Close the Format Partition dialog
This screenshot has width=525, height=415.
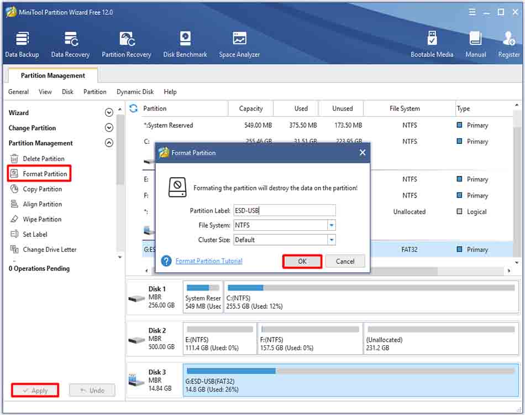coord(363,153)
